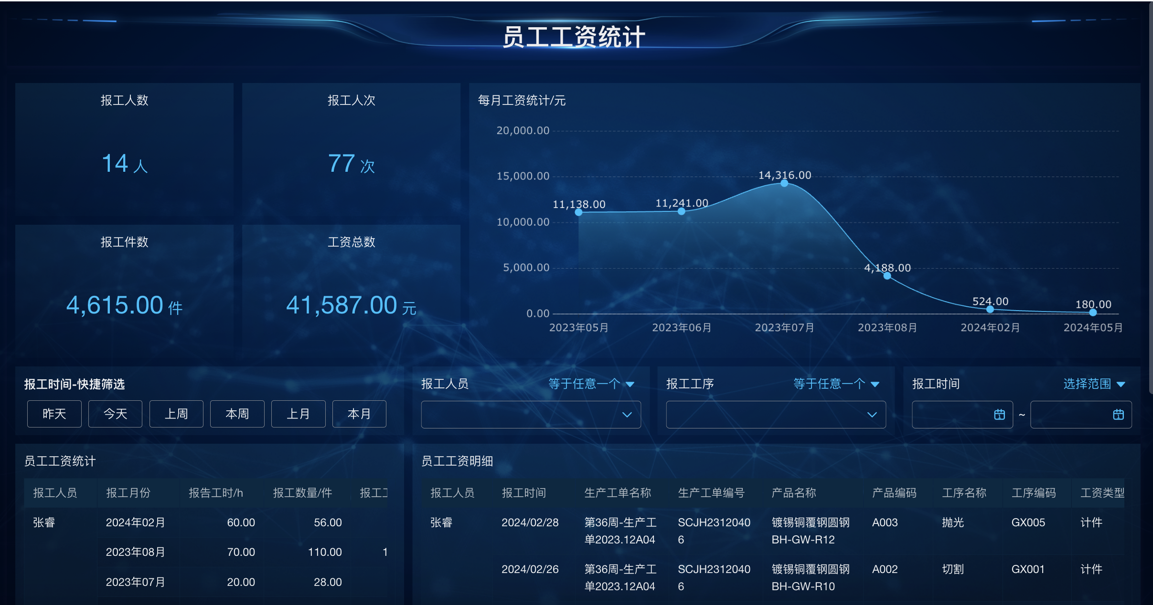1153x605 pixels.
Task: Click the 77 次 report count value
Action: click(x=351, y=164)
